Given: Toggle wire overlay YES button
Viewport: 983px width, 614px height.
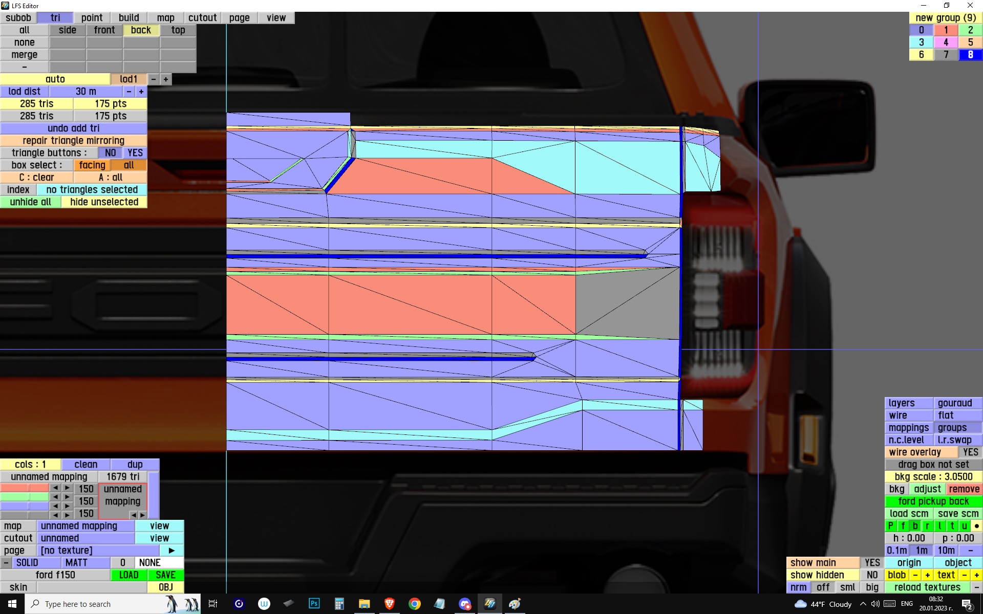Looking at the screenshot, I should tap(970, 452).
